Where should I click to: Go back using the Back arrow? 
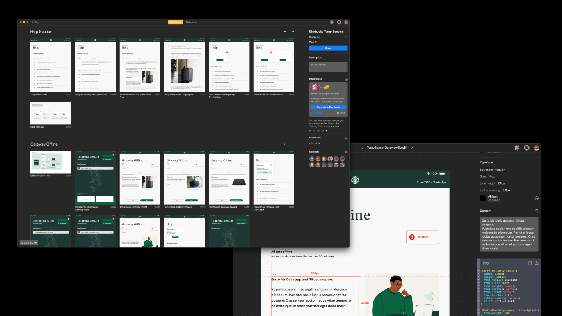(36, 22)
